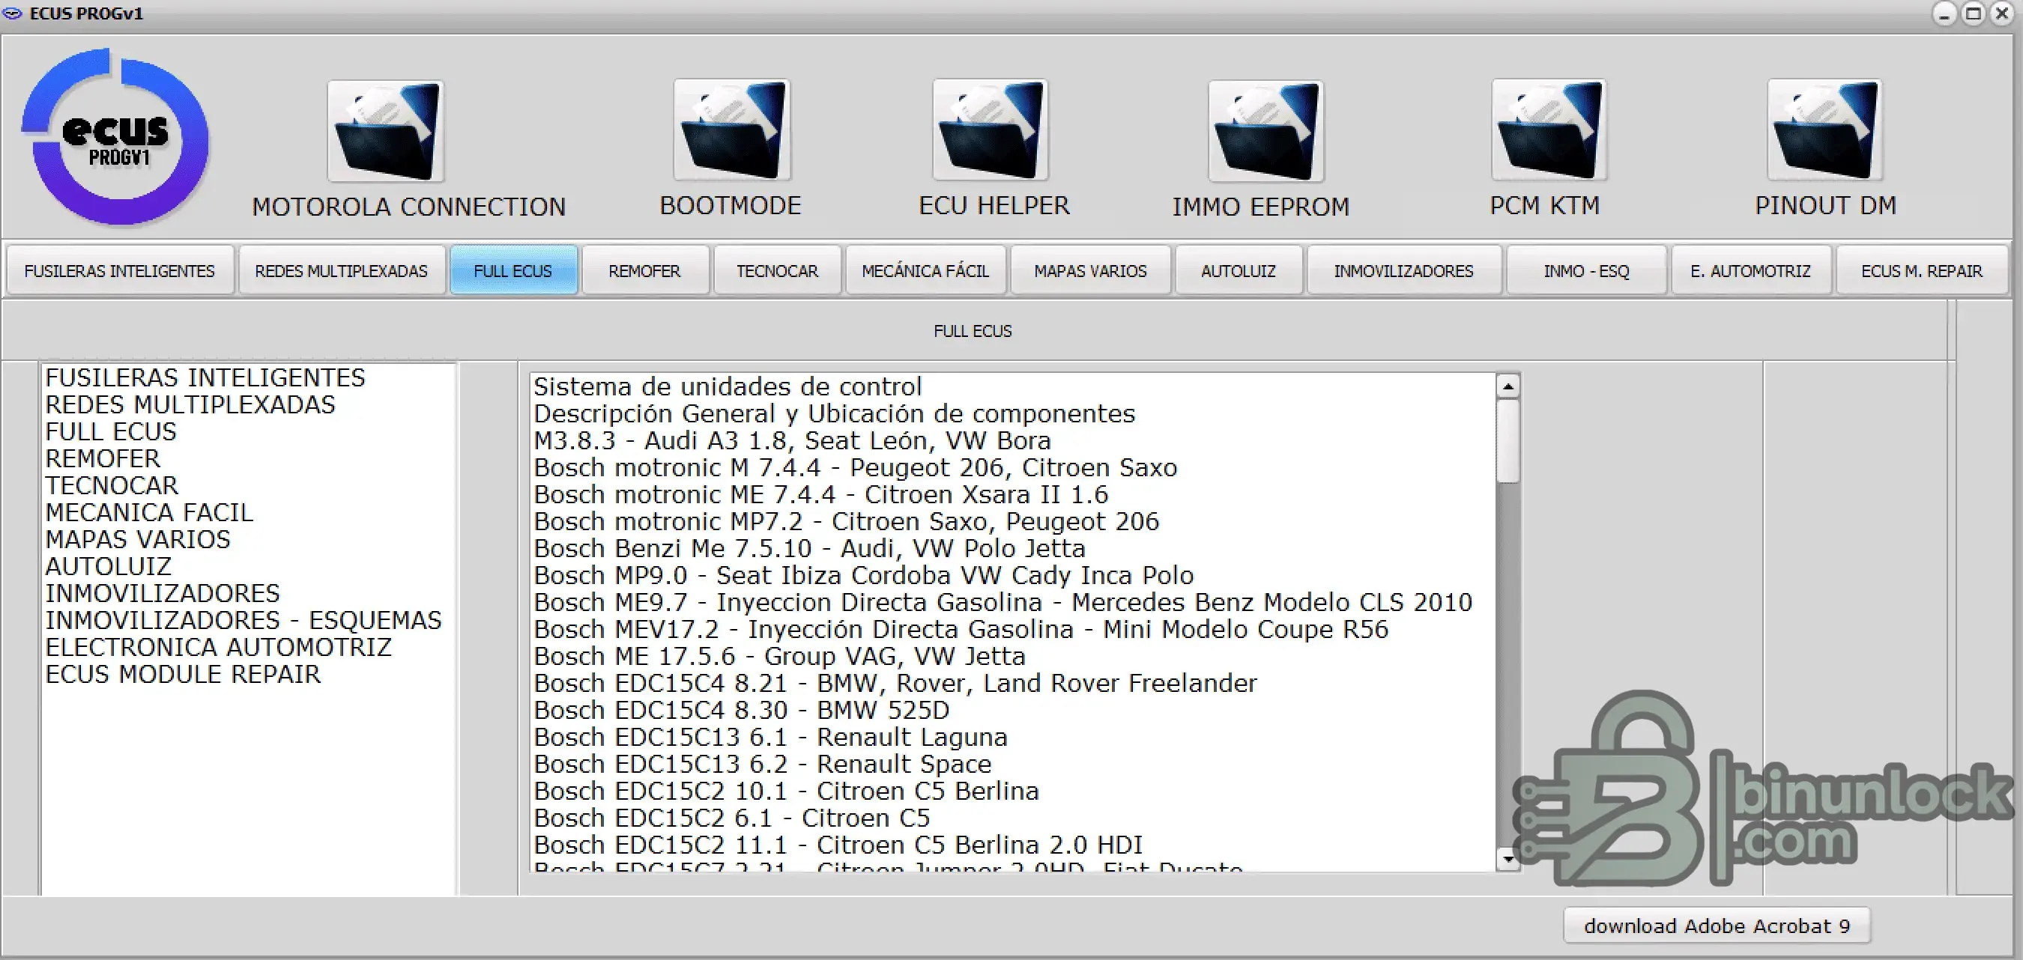Image resolution: width=2023 pixels, height=960 pixels.
Task: Switch to the REDES MULTIPLEXADAS tab
Action: coord(342,271)
